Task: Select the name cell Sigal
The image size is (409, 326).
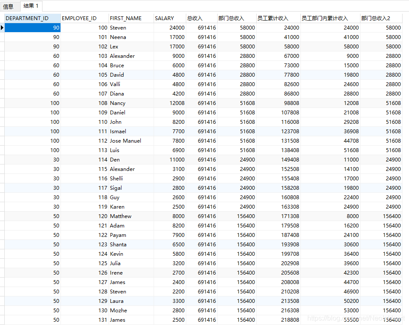Action: [131, 188]
